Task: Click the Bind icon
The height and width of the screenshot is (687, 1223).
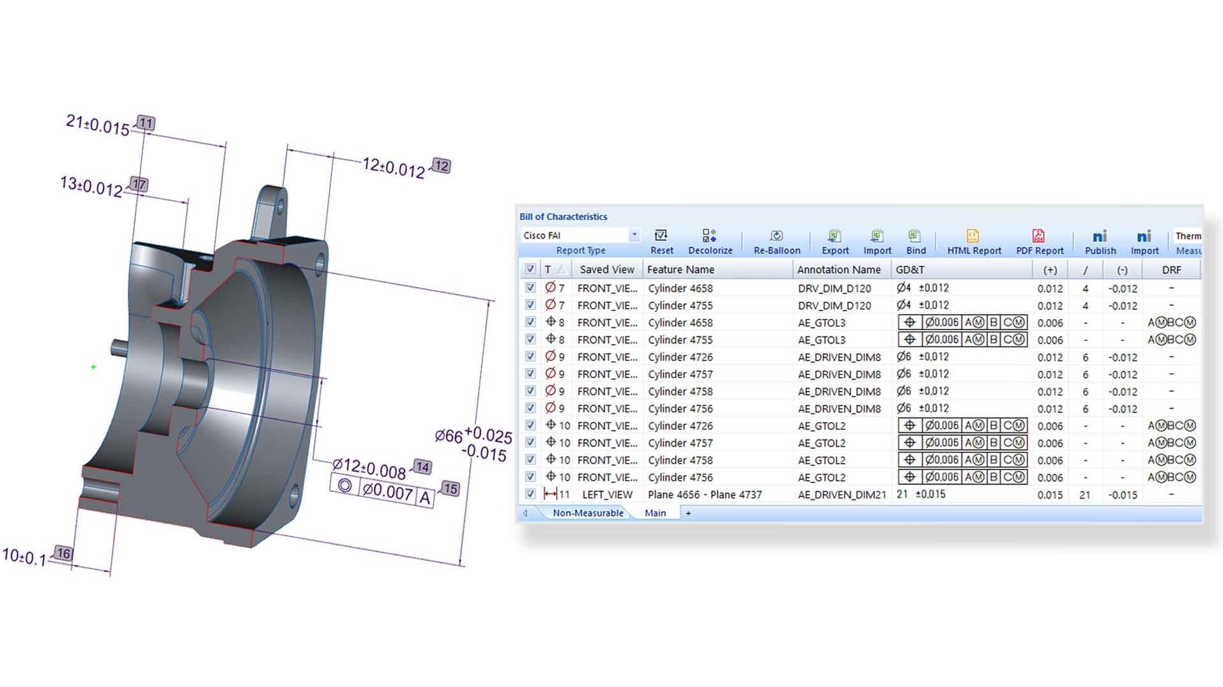Action: click(915, 236)
